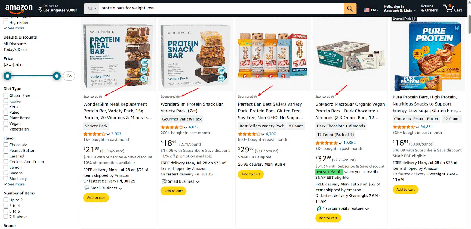Click the Deliver to location pin
Image resolution: width=471 pixels, height=229 pixels.
(x=40, y=10)
